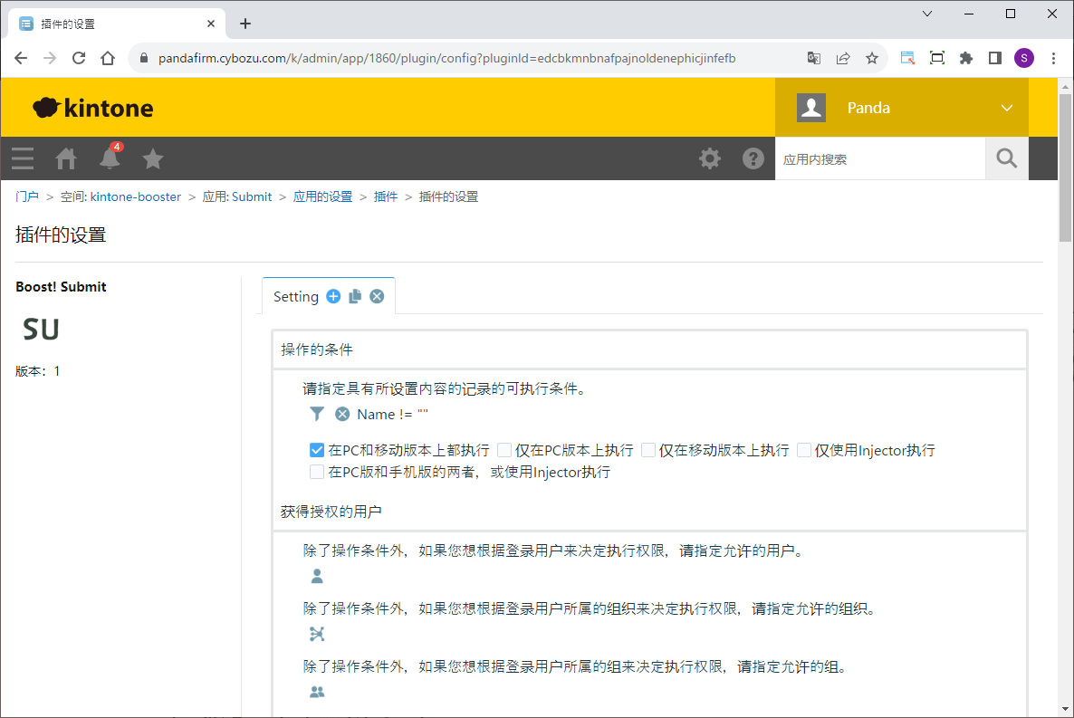The width and height of the screenshot is (1074, 718).
Task: Open the notifications bell
Action: tap(110, 158)
